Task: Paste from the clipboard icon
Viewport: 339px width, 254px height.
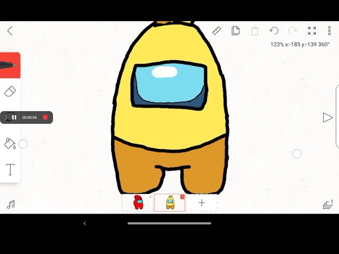Action: click(255, 31)
